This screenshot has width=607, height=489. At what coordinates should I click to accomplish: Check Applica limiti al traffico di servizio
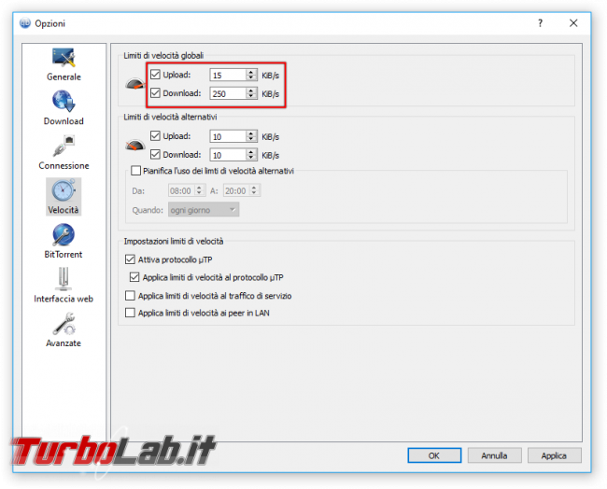(130, 296)
